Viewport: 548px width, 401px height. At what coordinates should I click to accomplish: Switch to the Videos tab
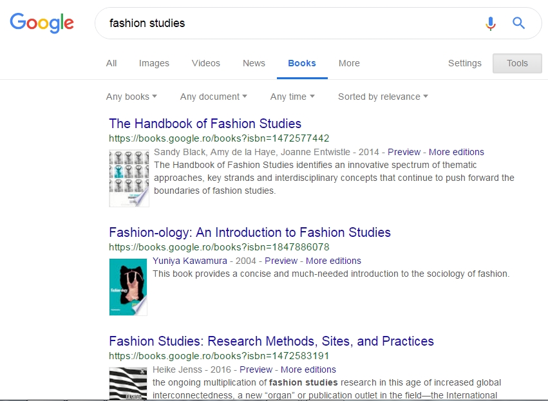point(206,63)
